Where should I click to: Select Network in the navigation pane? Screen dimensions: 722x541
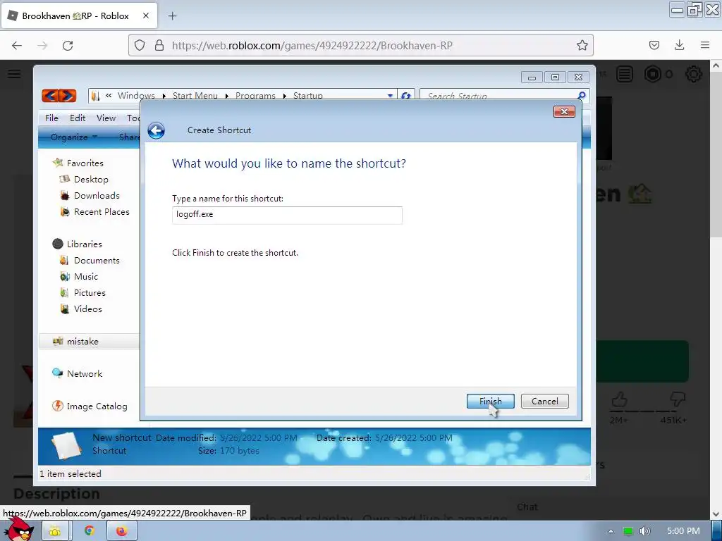coord(85,373)
